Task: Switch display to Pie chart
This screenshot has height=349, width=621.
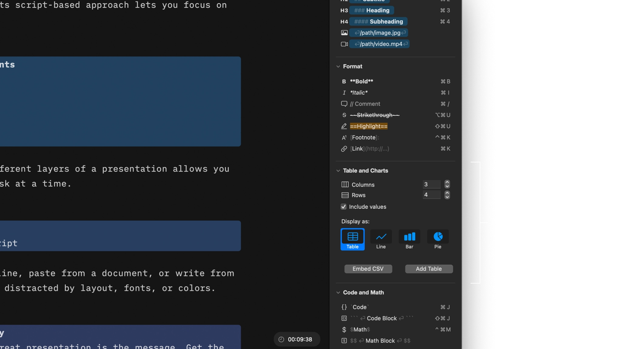Action: click(438, 239)
